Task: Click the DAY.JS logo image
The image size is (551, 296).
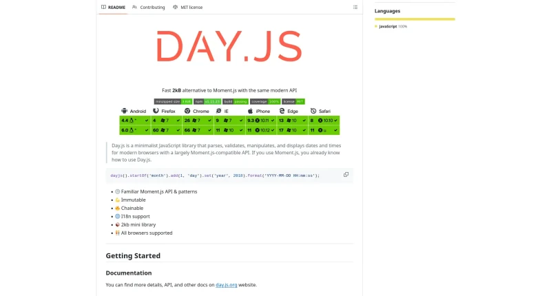Action: 229,46
